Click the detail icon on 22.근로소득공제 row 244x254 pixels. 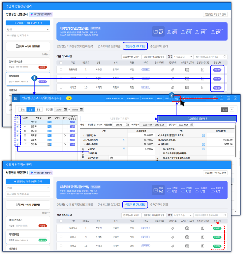coord(124,140)
